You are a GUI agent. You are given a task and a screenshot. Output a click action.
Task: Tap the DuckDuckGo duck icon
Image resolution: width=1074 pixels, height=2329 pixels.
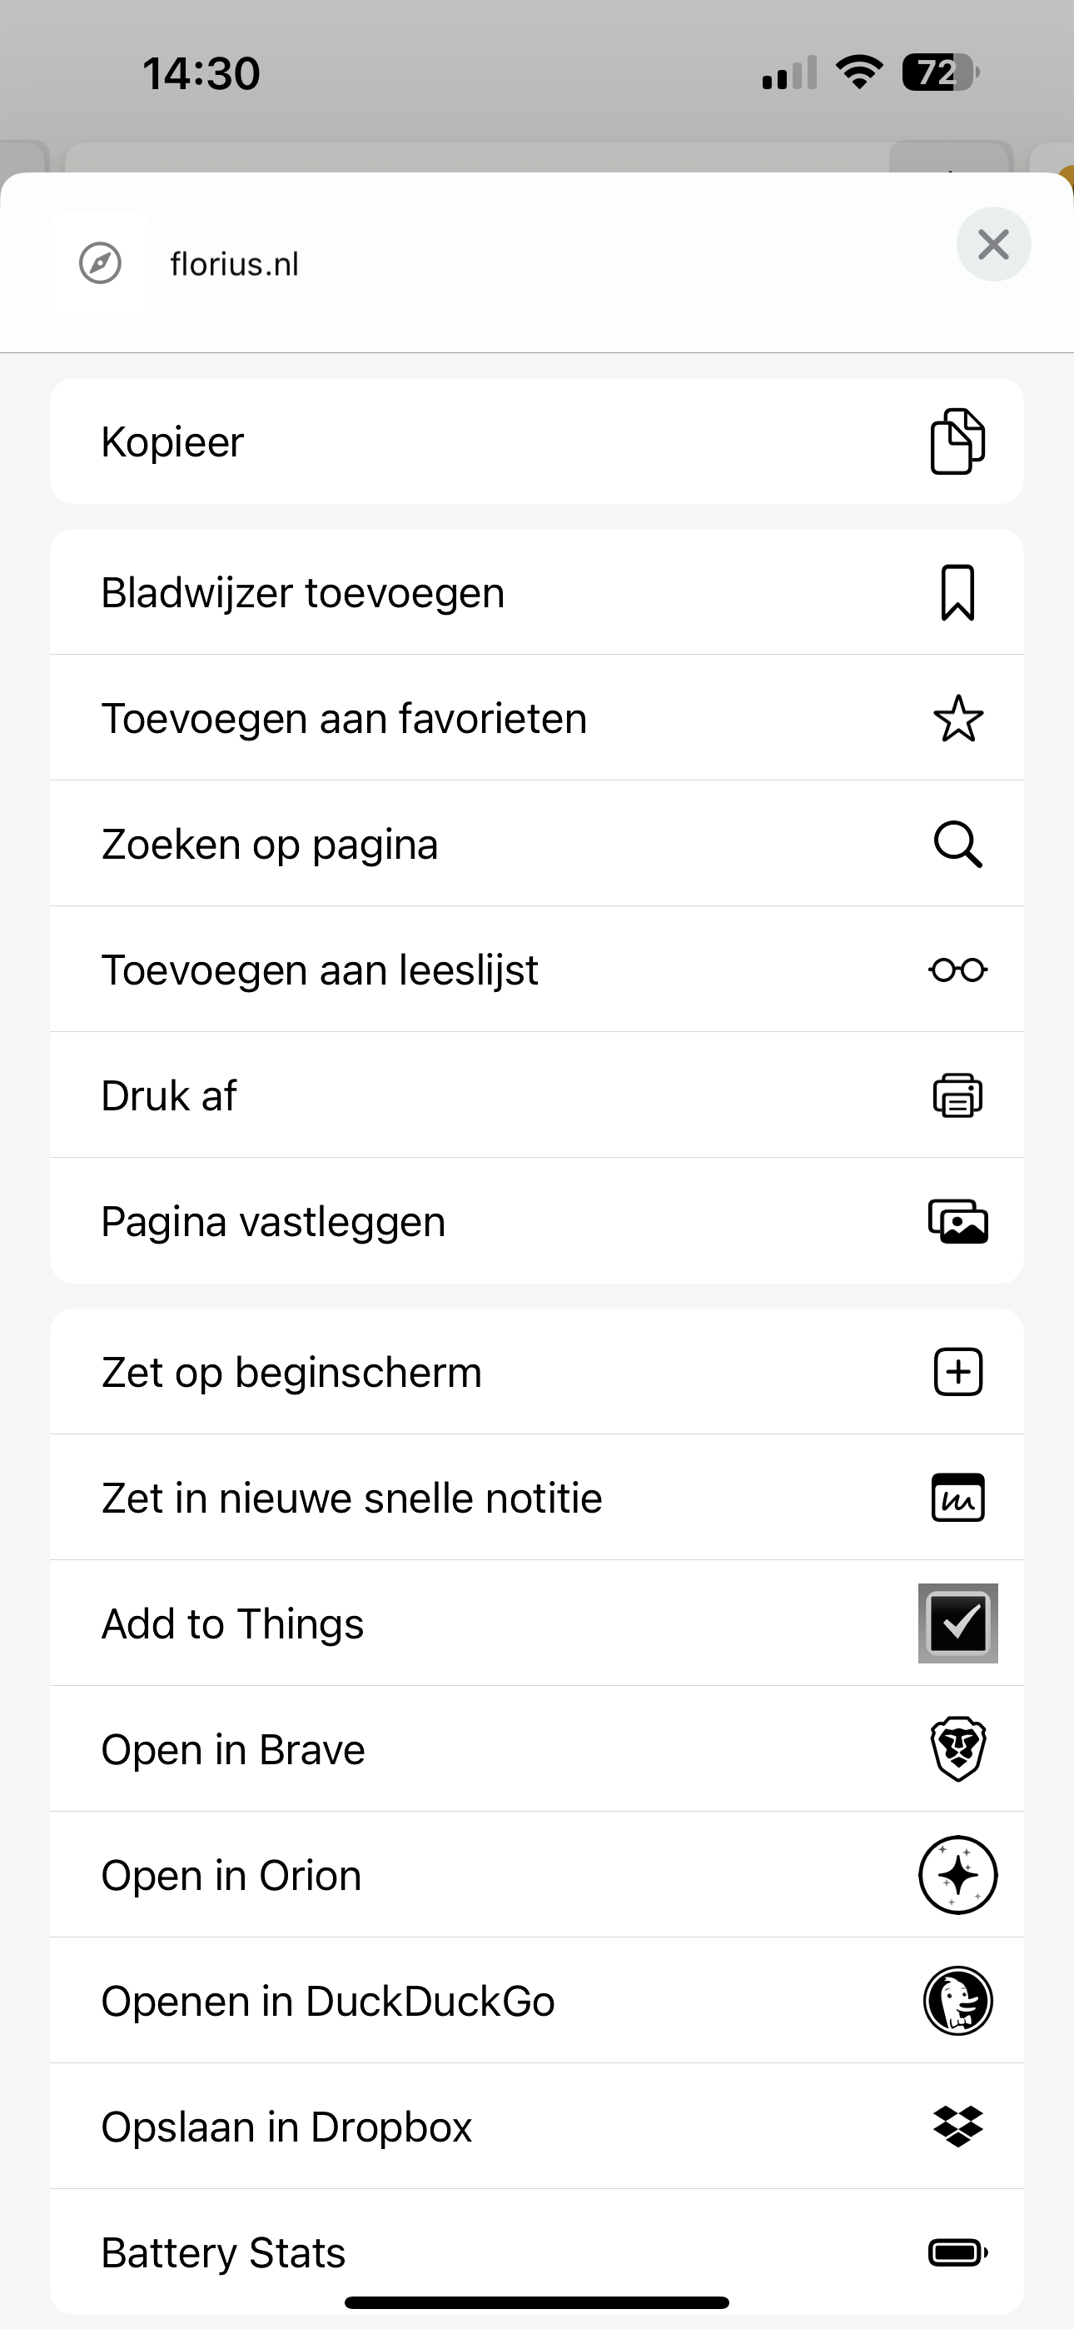957,2001
